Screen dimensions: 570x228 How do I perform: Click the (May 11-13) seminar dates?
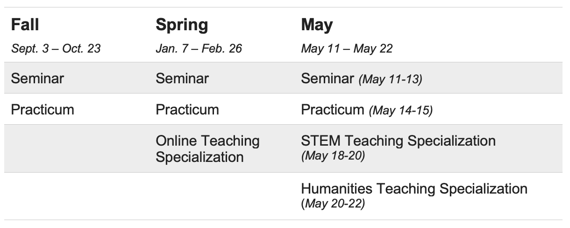[390, 80]
